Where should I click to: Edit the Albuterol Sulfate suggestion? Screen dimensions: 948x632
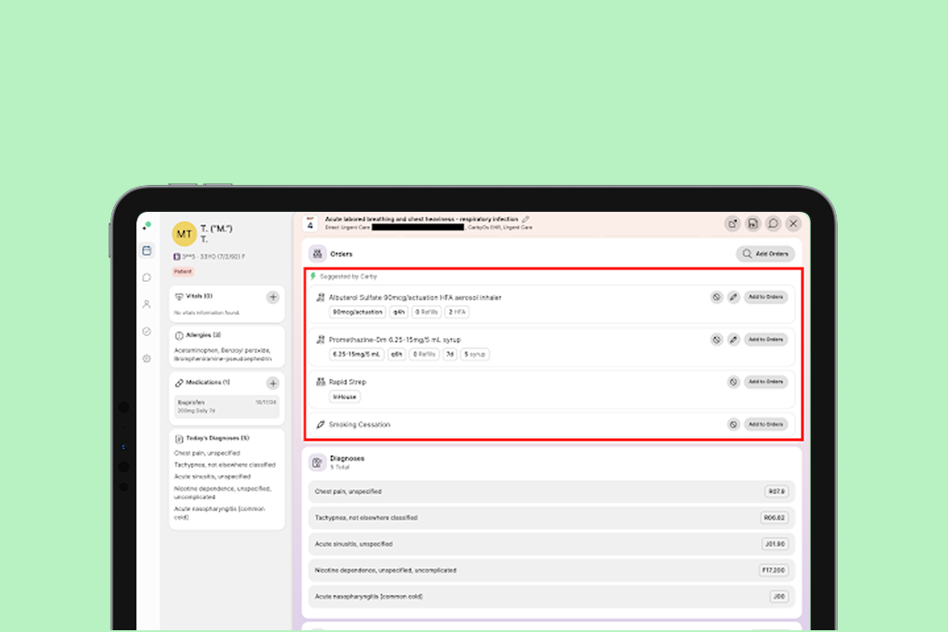click(733, 297)
